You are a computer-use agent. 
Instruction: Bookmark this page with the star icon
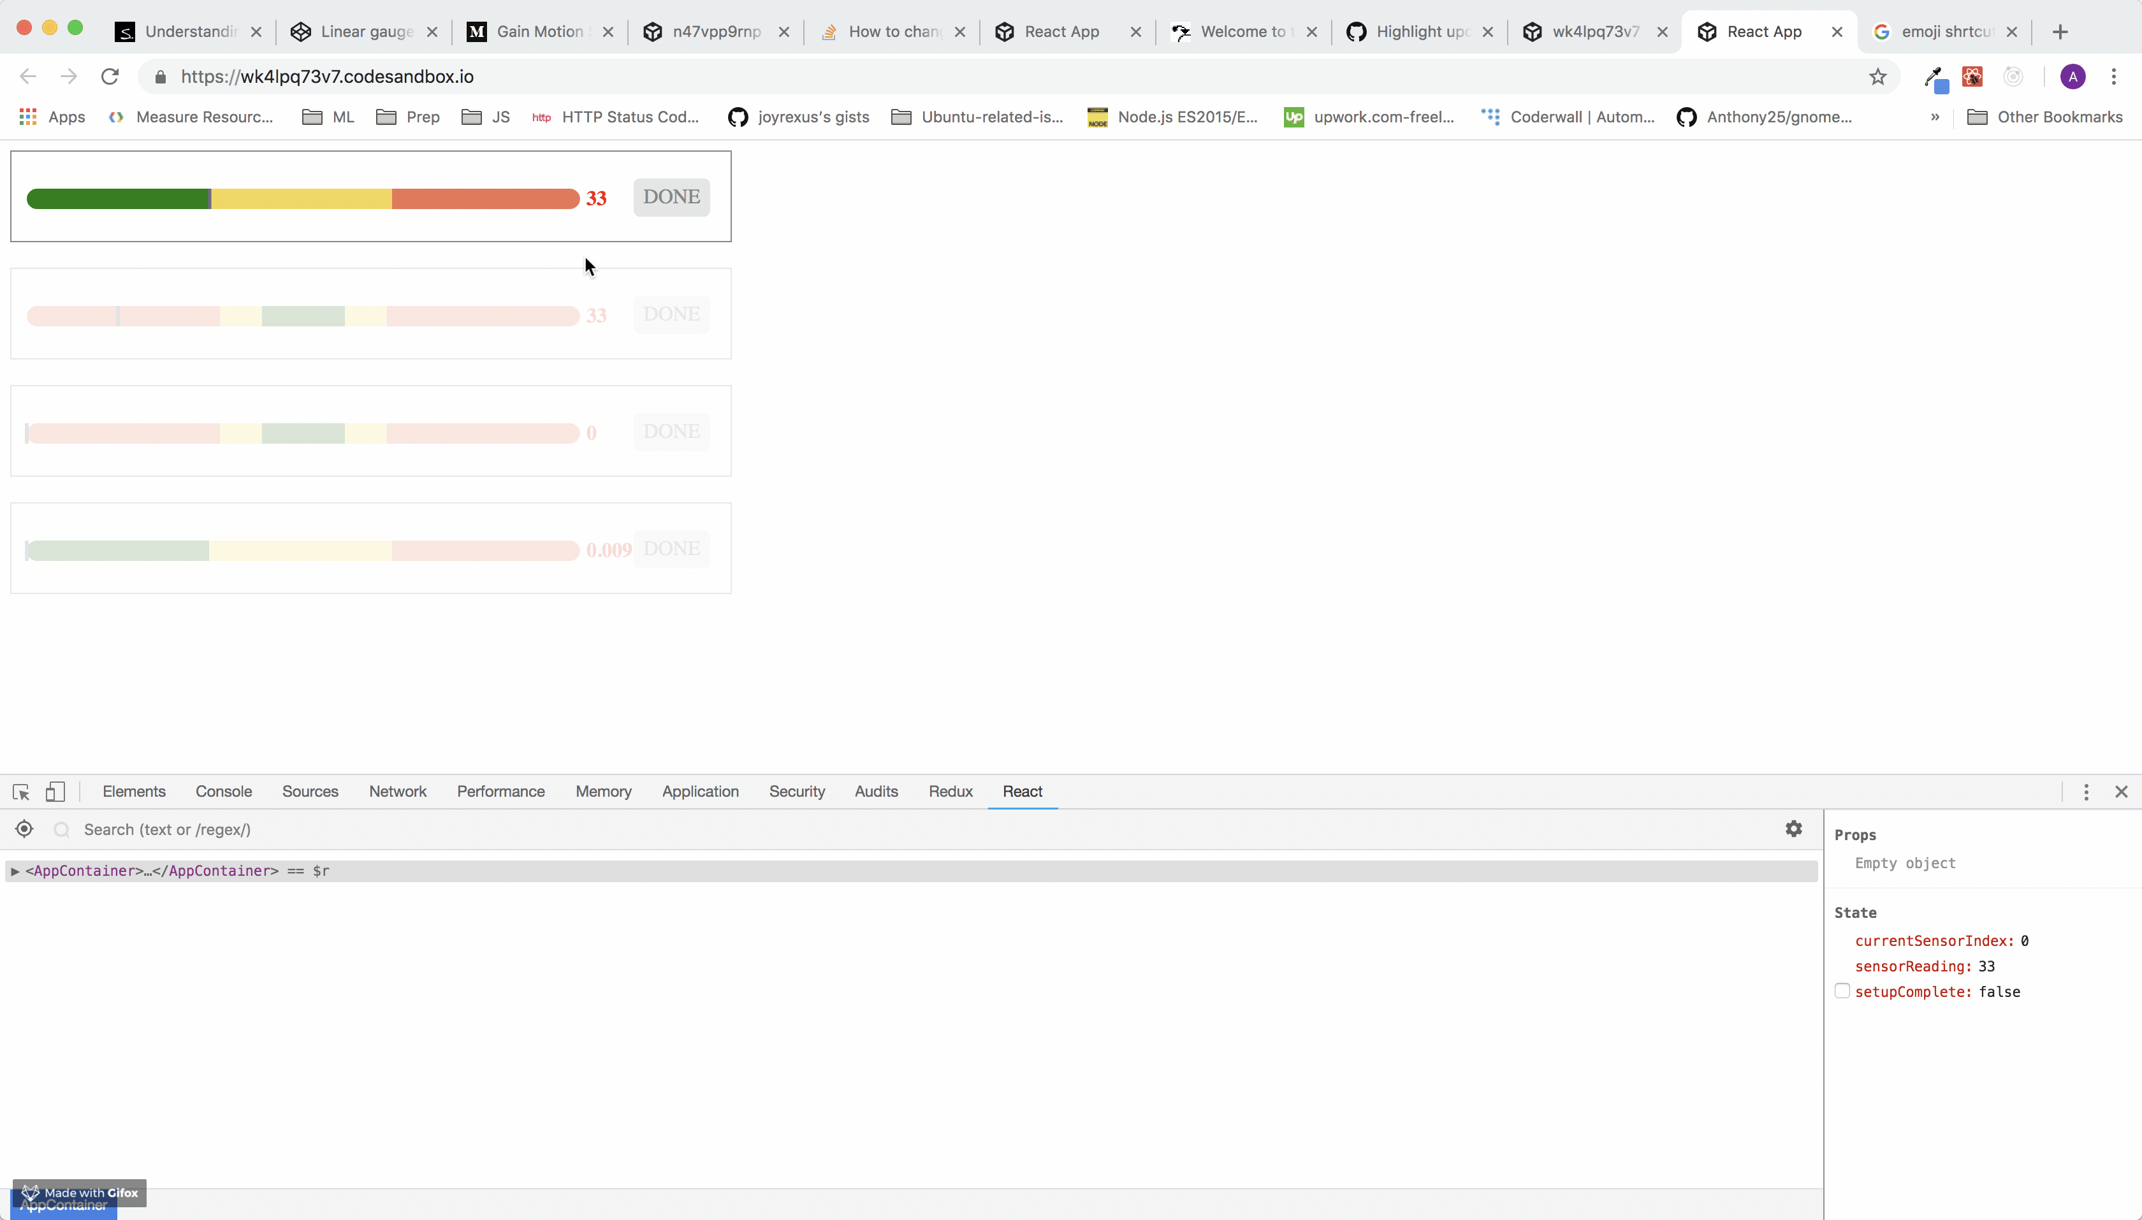1878,77
